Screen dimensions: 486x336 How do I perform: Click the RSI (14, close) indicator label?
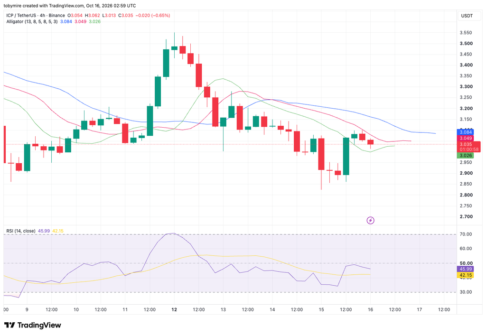click(21, 231)
